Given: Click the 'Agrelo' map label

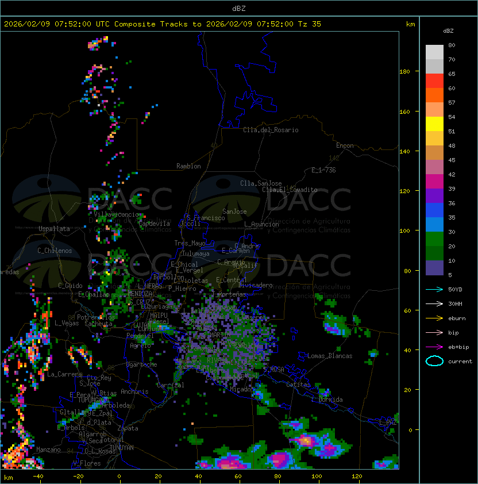Looking at the screenshot, I should click(x=140, y=345).
